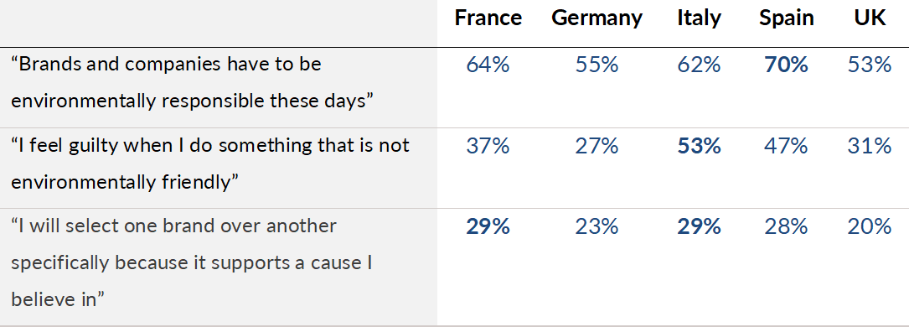Click Italy's bold 53% value
Image resolution: width=909 pixels, height=327 pixels.
(x=700, y=146)
